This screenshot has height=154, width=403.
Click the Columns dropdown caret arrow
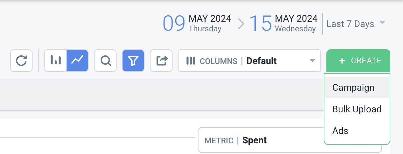coord(312,61)
